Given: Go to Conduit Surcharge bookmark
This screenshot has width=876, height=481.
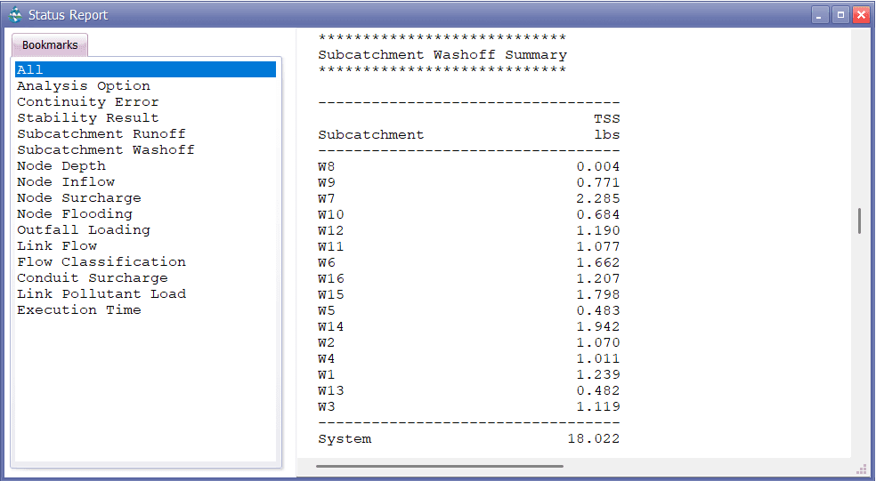Looking at the screenshot, I should [x=92, y=278].
